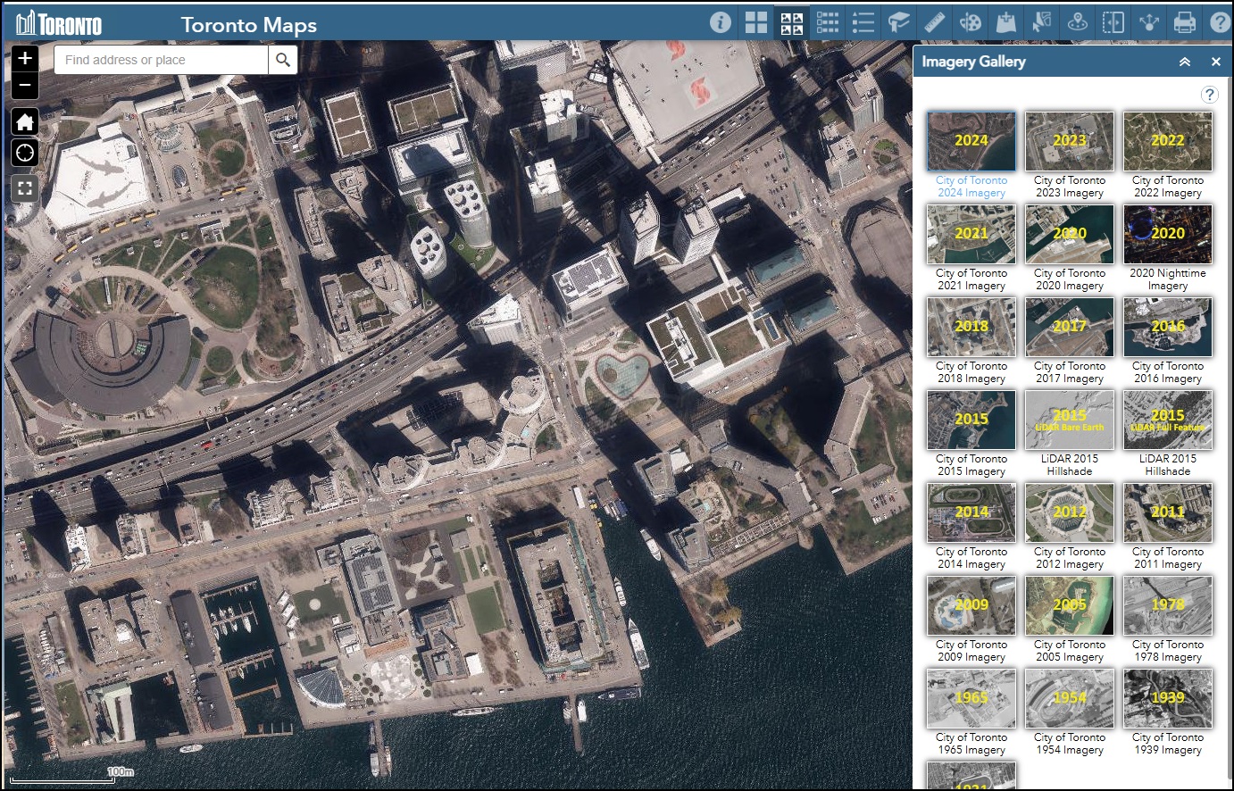Click the "City of Toronto 1978 Imagery" caption
Image resolution: width=1234 pixels, height=791 pixels.
click(x=1168, y=651)
